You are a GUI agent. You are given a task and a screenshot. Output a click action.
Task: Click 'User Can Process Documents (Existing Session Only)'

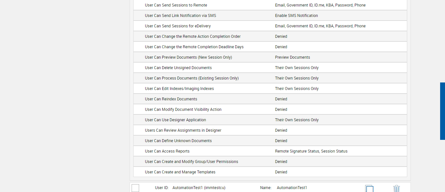[x=192, y=78]
